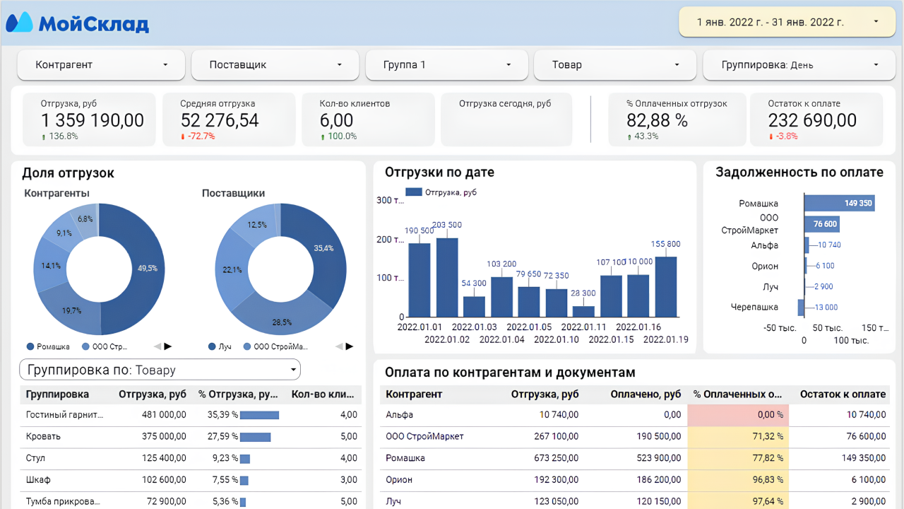Click Орион in payments table
This screenshot has width=904, height=509.
coord(399,480)
